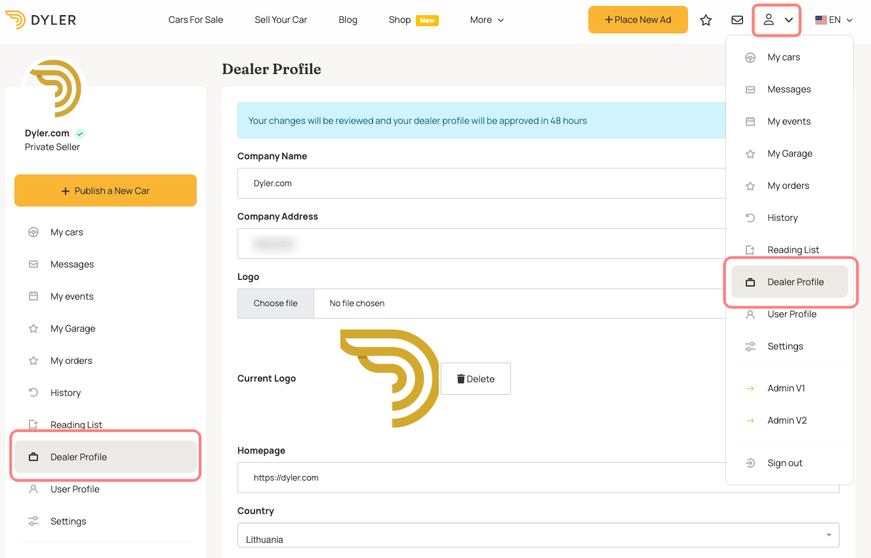Click arrow icon beside Admin V2
This screenshot has height=558, width=871.
pyautogui.click(x=750, y=420)
